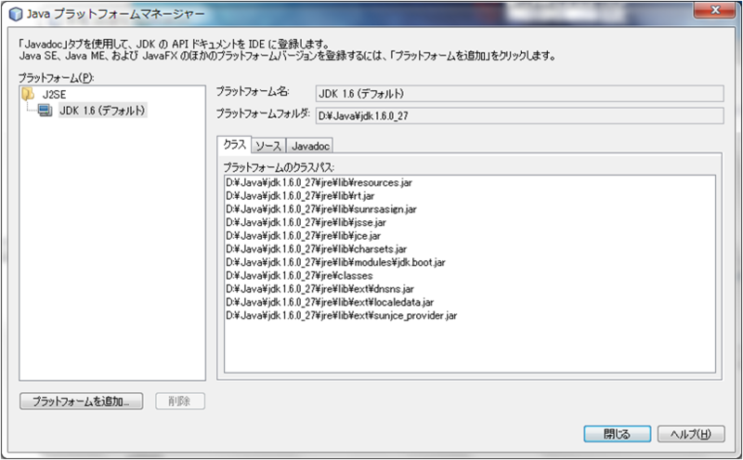Image resolution: width=743 pixels, height=460 pixels.
Task: Click the プラットフォームを追加 button
Action: point(81,401)
